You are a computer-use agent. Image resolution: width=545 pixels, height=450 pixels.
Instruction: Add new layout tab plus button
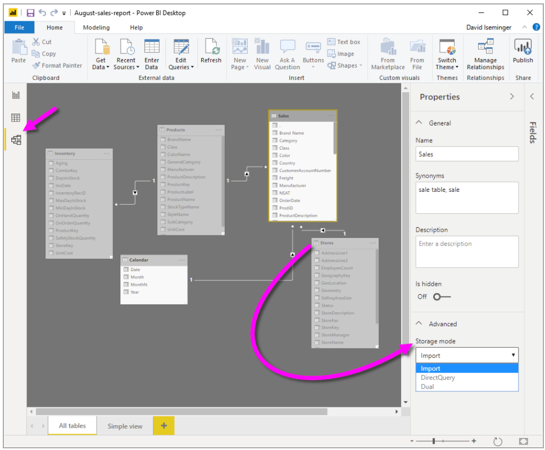163,425
